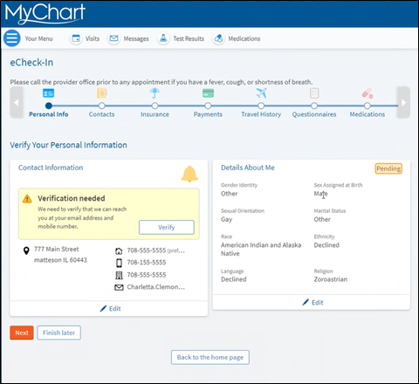Select the Test Results flask icon
The image size is (419, 384).
(163, 38)
